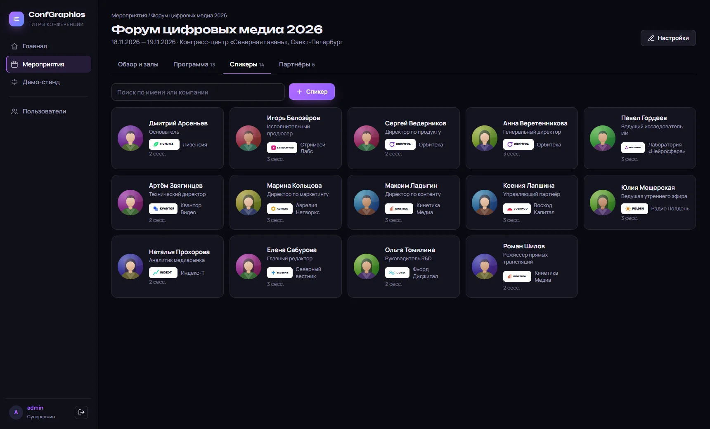
Task: Open Настройки settings button
Action: [x=668, y=38]
